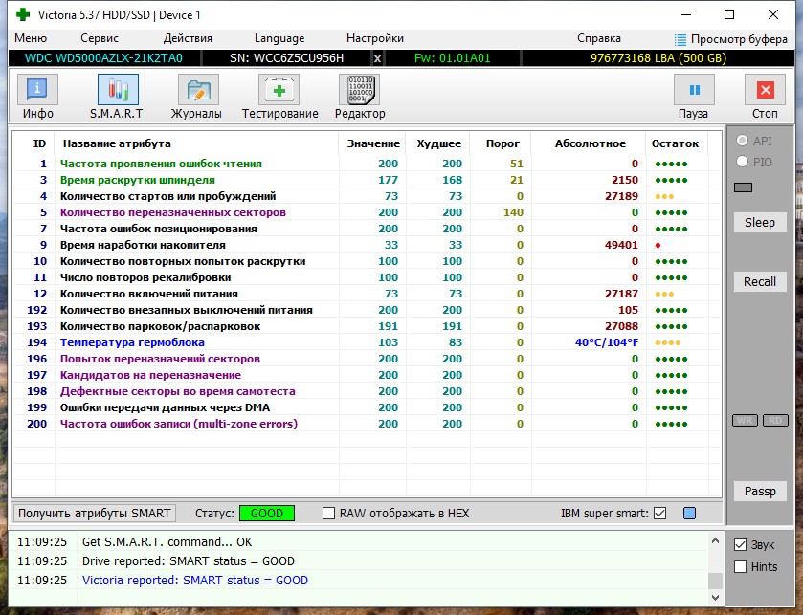Select row Ошибки передачи данных через DMA
The height and width of the screenshot is (615, 803).
(367, 407)
